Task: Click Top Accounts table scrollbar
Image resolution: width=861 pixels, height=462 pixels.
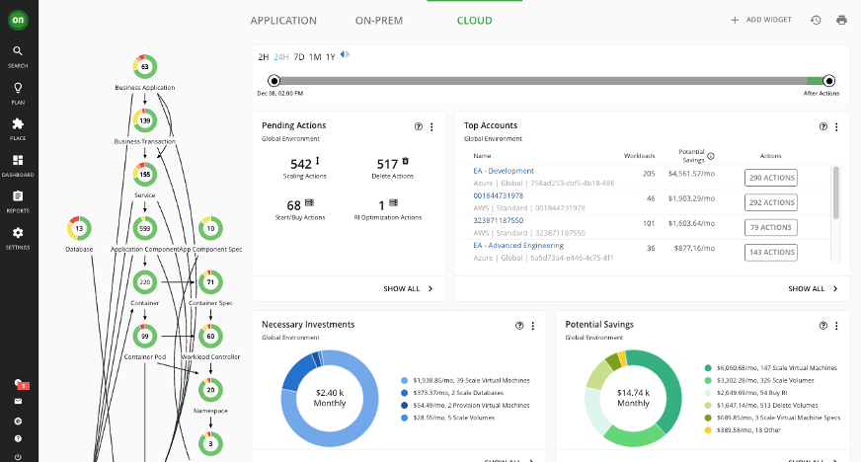Action: [835, 192]
